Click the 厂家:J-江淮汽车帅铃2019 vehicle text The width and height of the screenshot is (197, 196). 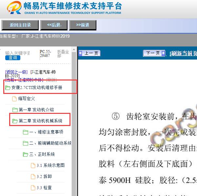click(45, 36)
